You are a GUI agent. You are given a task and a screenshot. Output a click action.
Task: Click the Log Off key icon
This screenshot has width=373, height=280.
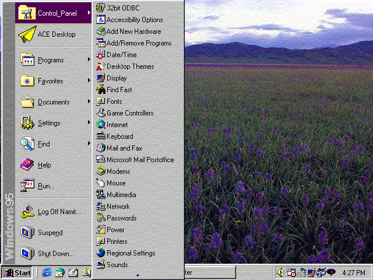coord(27,211)
